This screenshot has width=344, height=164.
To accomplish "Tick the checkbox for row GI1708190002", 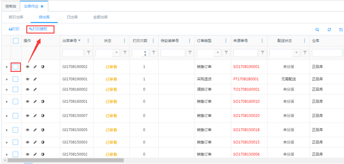I will (16, 67).
